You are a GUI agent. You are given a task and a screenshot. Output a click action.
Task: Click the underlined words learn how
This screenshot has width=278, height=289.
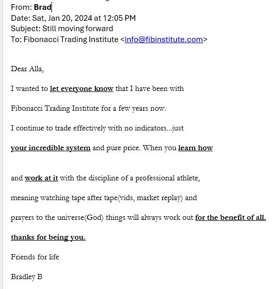[195, 148]
